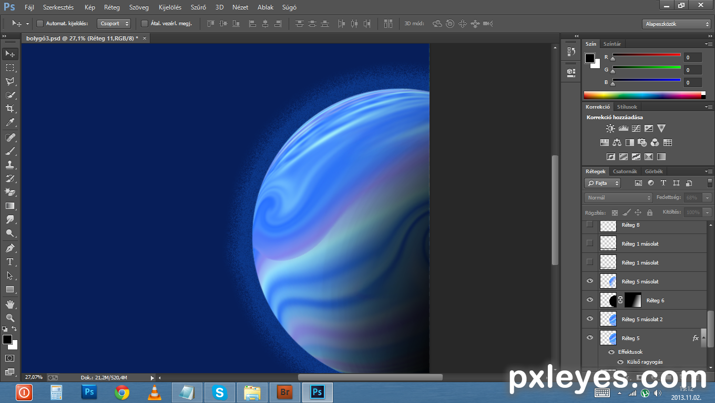This screenshot has width=715, height=403.
Task: Add a Brightness/Contrast adjustment
Action: tap(610, 128)
